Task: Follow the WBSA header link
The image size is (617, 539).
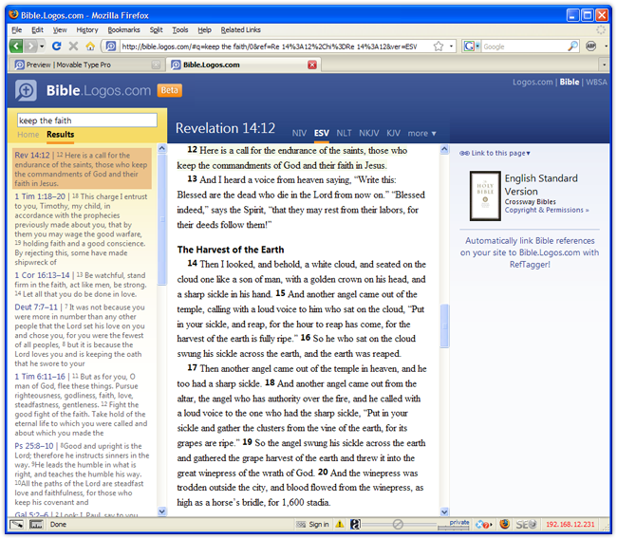Action: (x=596, y=82)
